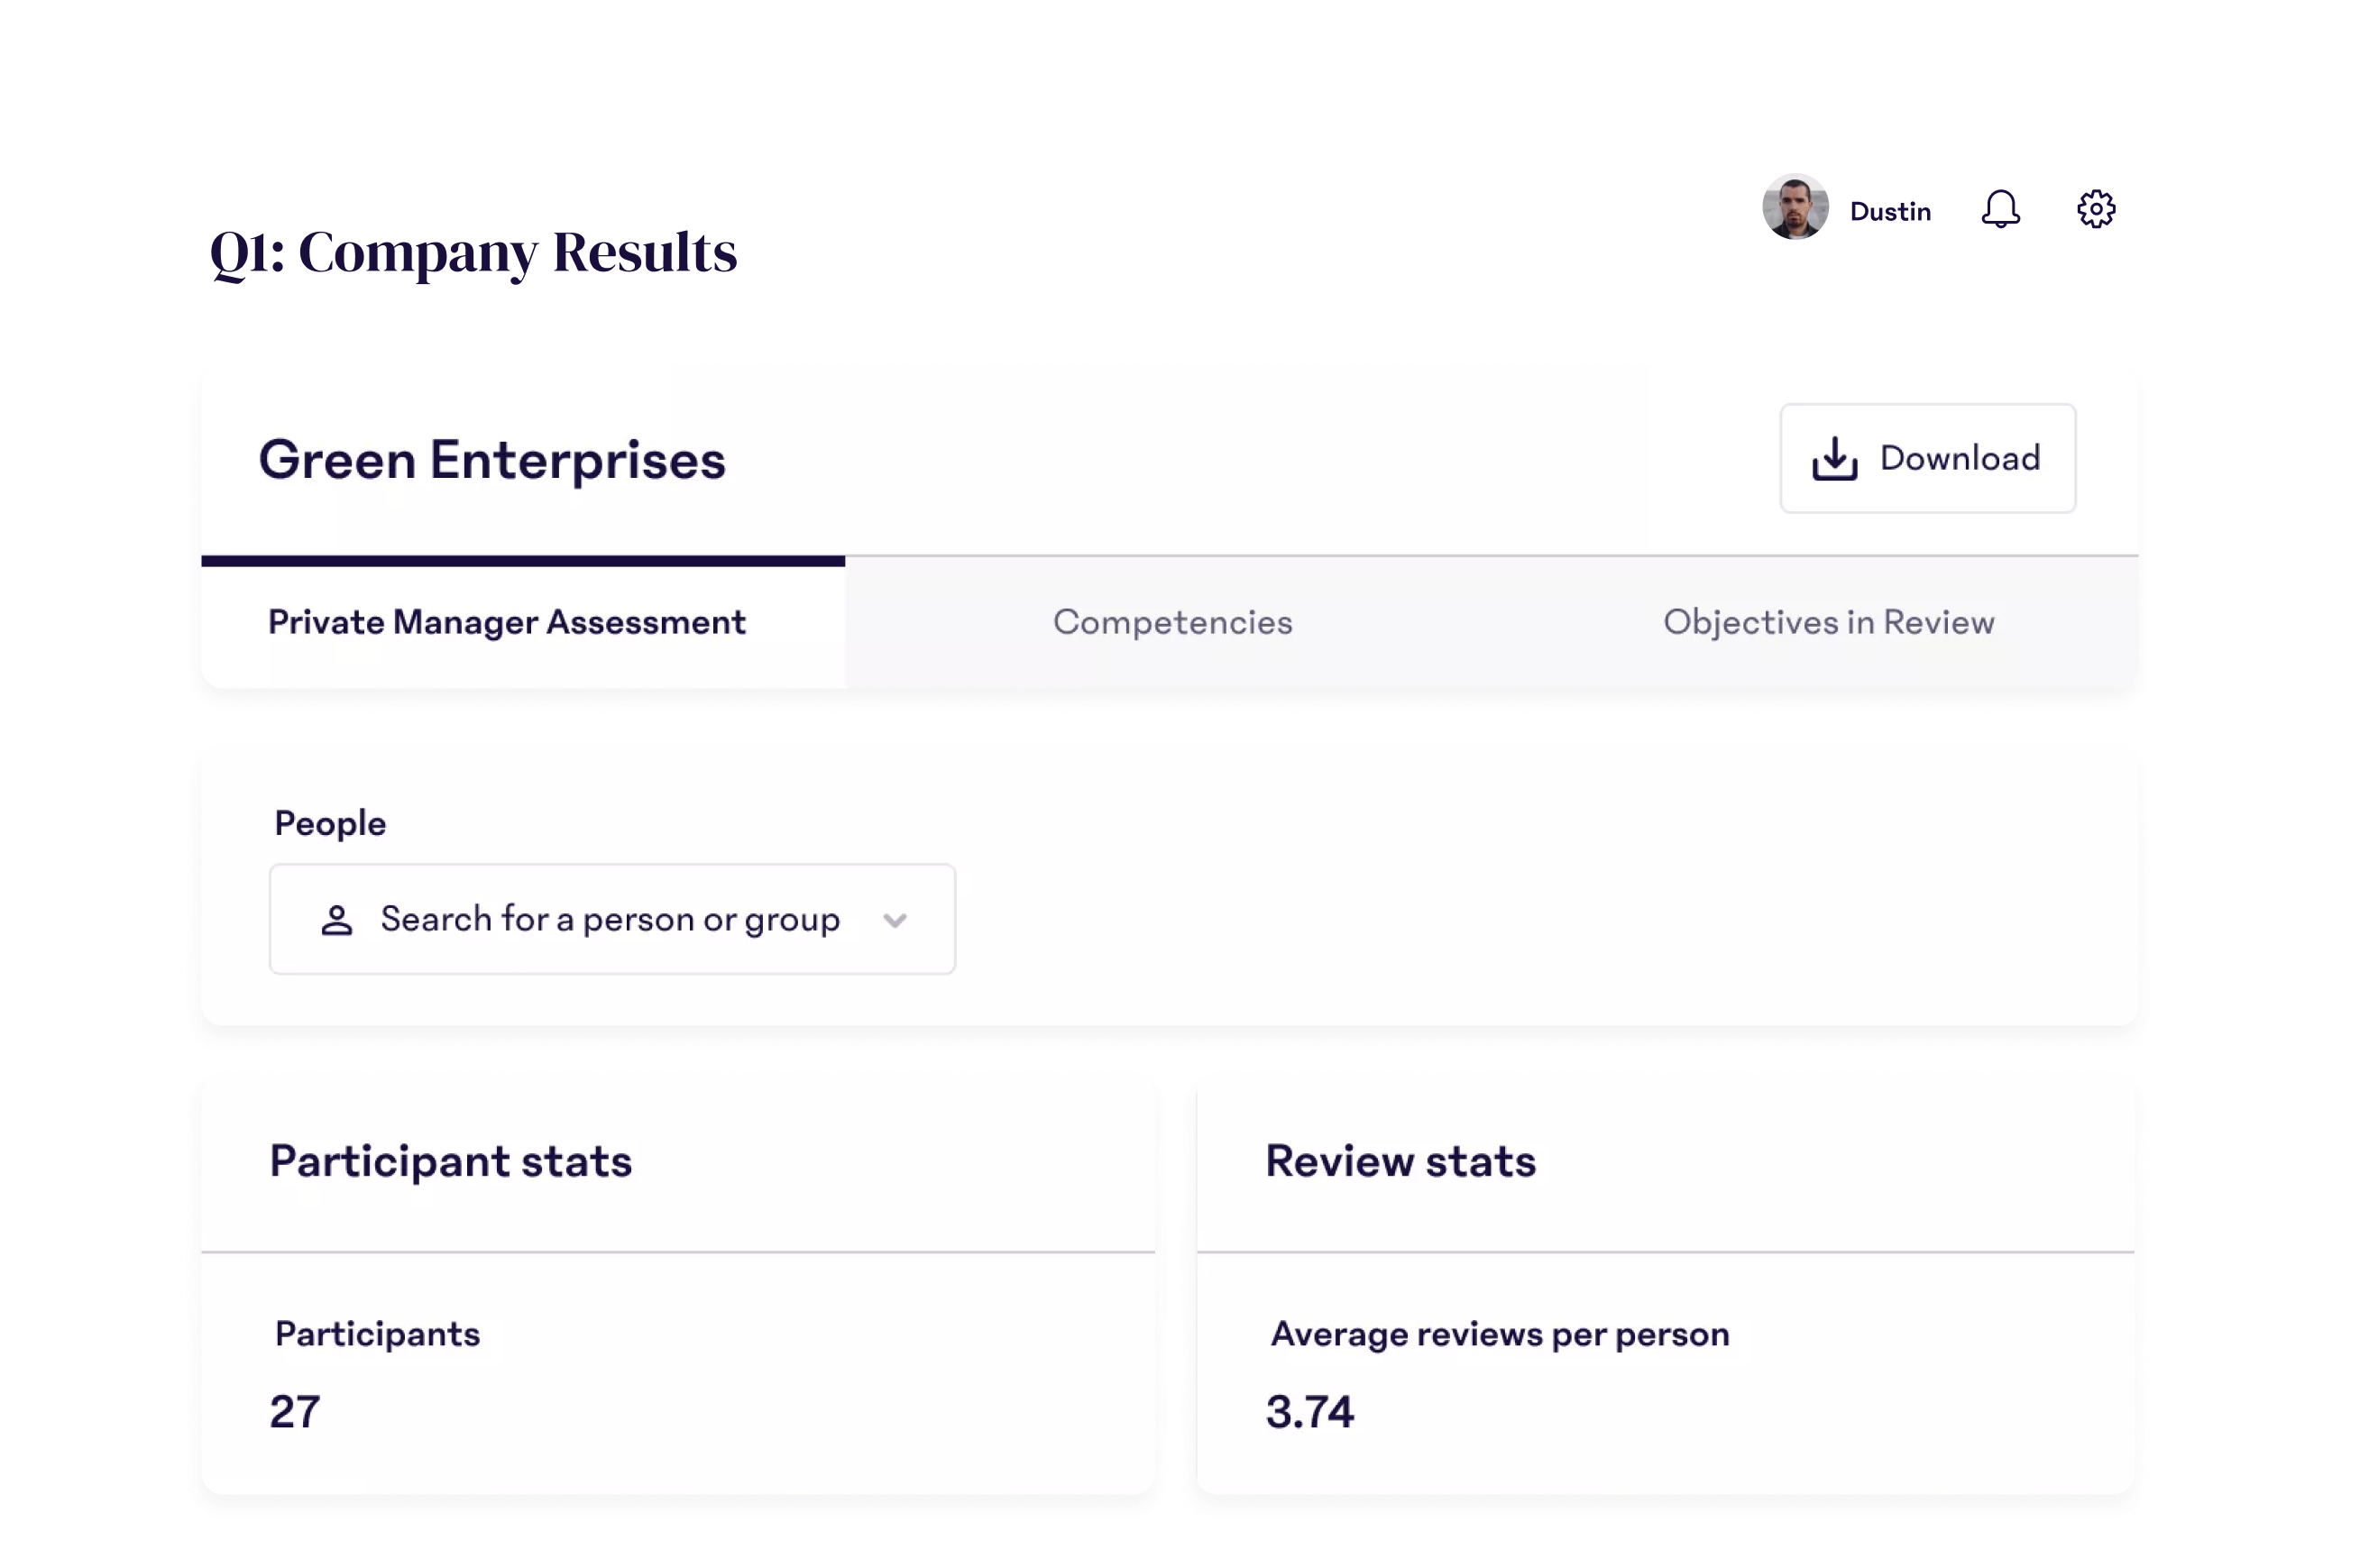Click the Q1: Company Results heading
Viewport: 2369px width, 1568px height.
tap(473, 252)
